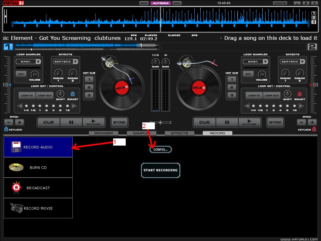Image resolution: width=321 pixels, height=241 pixels.
Task: Switch to the Browser tab
Action: click(x=103, y=133)
